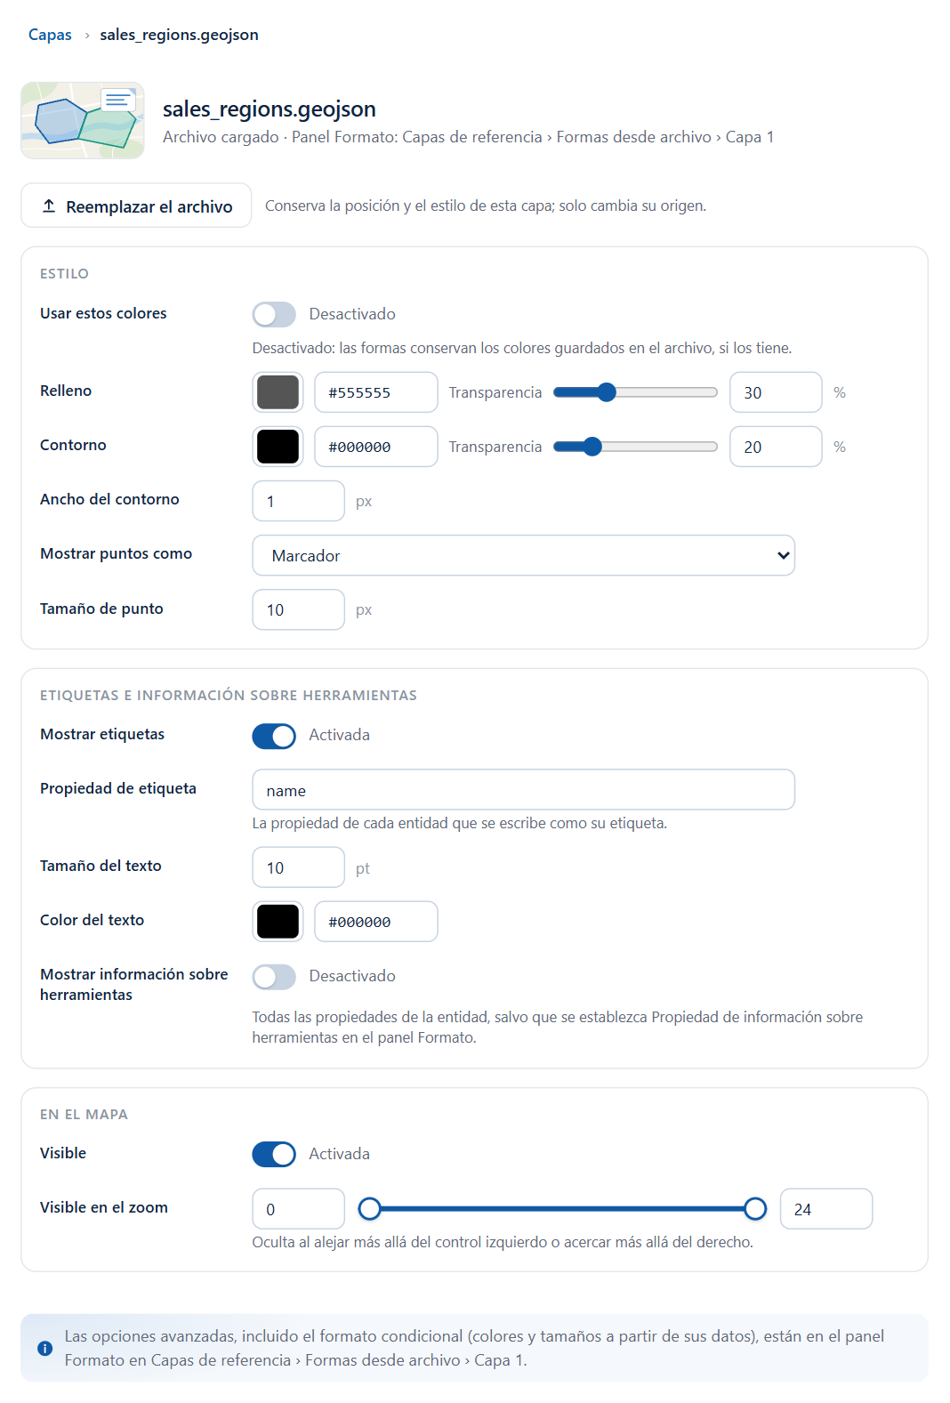Focus the Contorno transparency percent field

[776, 447]
